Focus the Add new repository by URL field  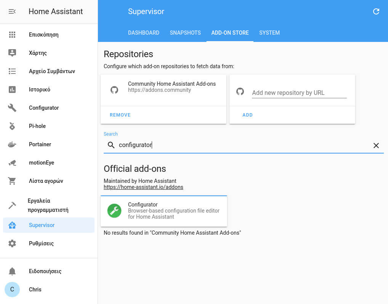tap(299, 93)
